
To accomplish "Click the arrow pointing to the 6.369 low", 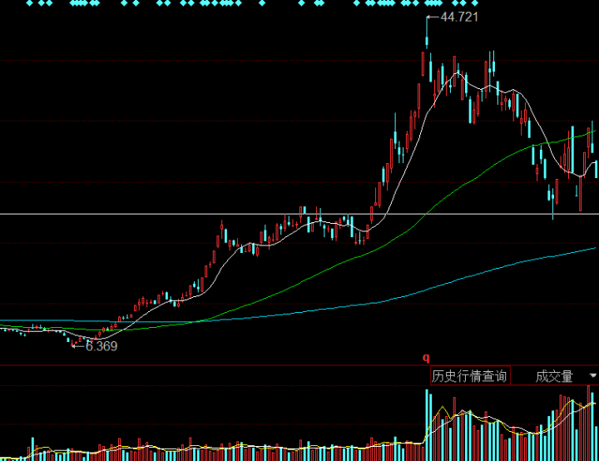I will coord(77,346).
